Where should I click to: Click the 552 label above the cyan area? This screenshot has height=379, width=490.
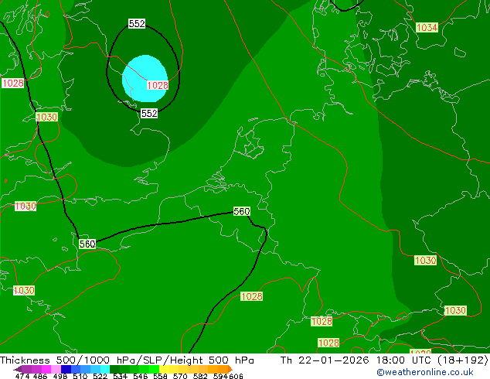click(x=137, y=23)
